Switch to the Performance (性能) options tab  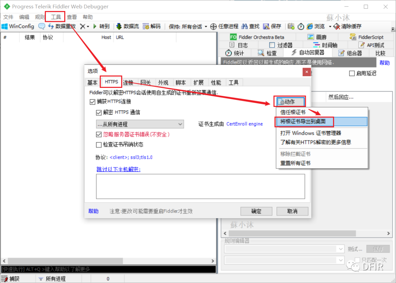[216, 82]
